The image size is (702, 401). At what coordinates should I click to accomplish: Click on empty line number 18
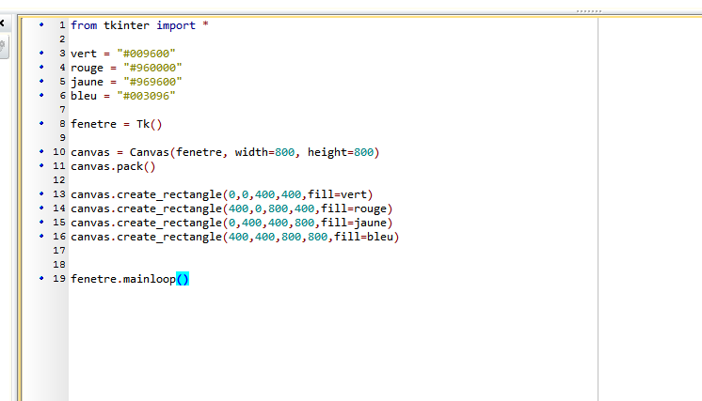click(60, 265)
